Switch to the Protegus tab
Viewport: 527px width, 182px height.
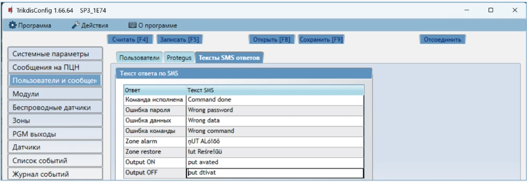tap(179, 58)
